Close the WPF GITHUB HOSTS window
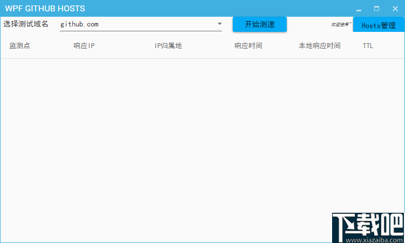The height and width of the screenshot is (243, 405). click(x=395, y=9)
